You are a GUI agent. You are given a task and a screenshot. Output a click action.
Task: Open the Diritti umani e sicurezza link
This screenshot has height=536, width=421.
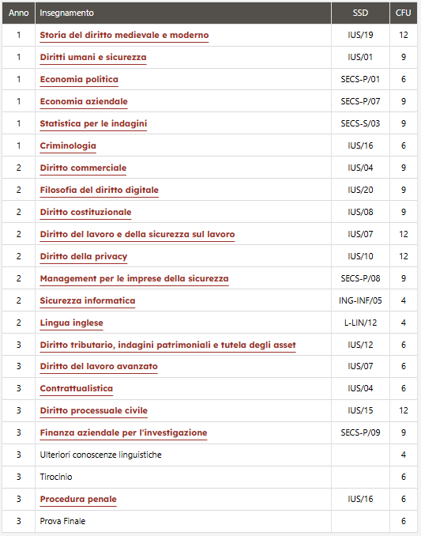[93, 58]
